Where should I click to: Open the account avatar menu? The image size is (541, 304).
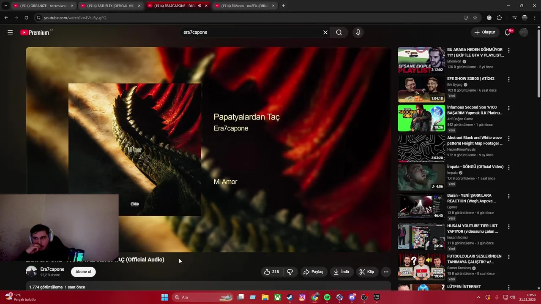point(524,33)
